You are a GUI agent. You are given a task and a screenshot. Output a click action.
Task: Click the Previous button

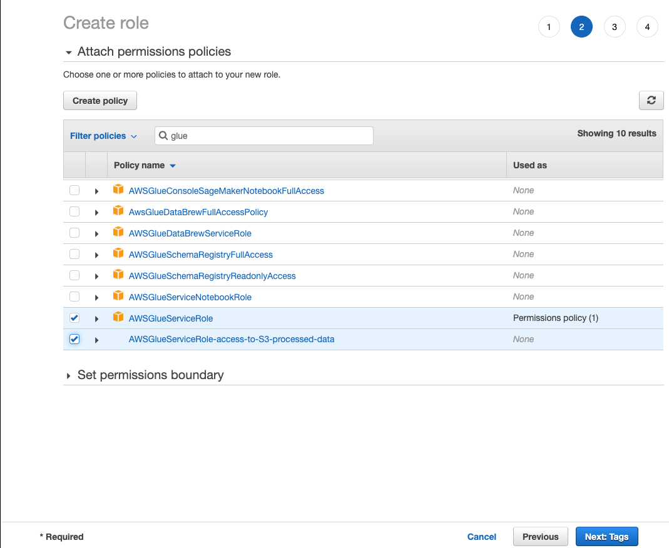tap(541, 537)
